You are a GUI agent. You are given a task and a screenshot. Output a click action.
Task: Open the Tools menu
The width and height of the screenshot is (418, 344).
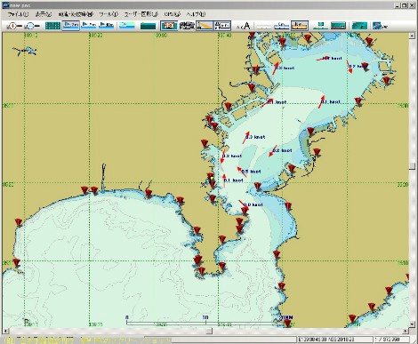coord(109,14)
